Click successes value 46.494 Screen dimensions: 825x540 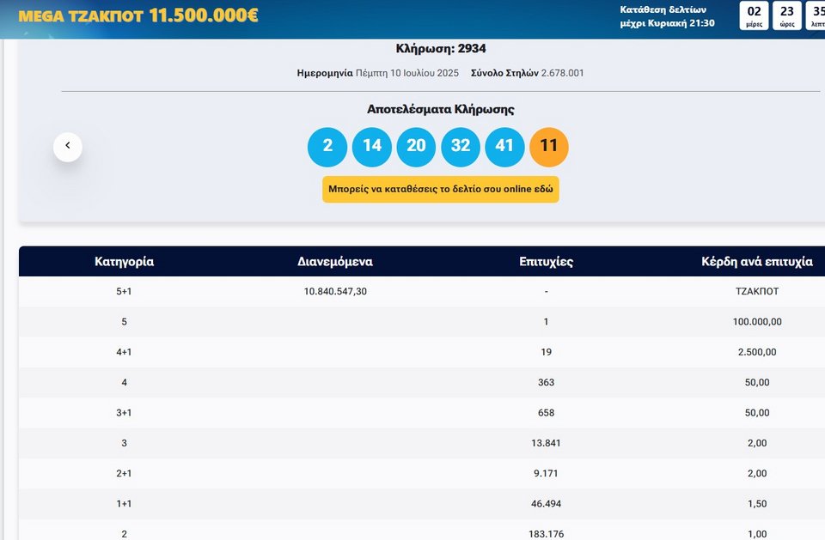pos(547,504)
